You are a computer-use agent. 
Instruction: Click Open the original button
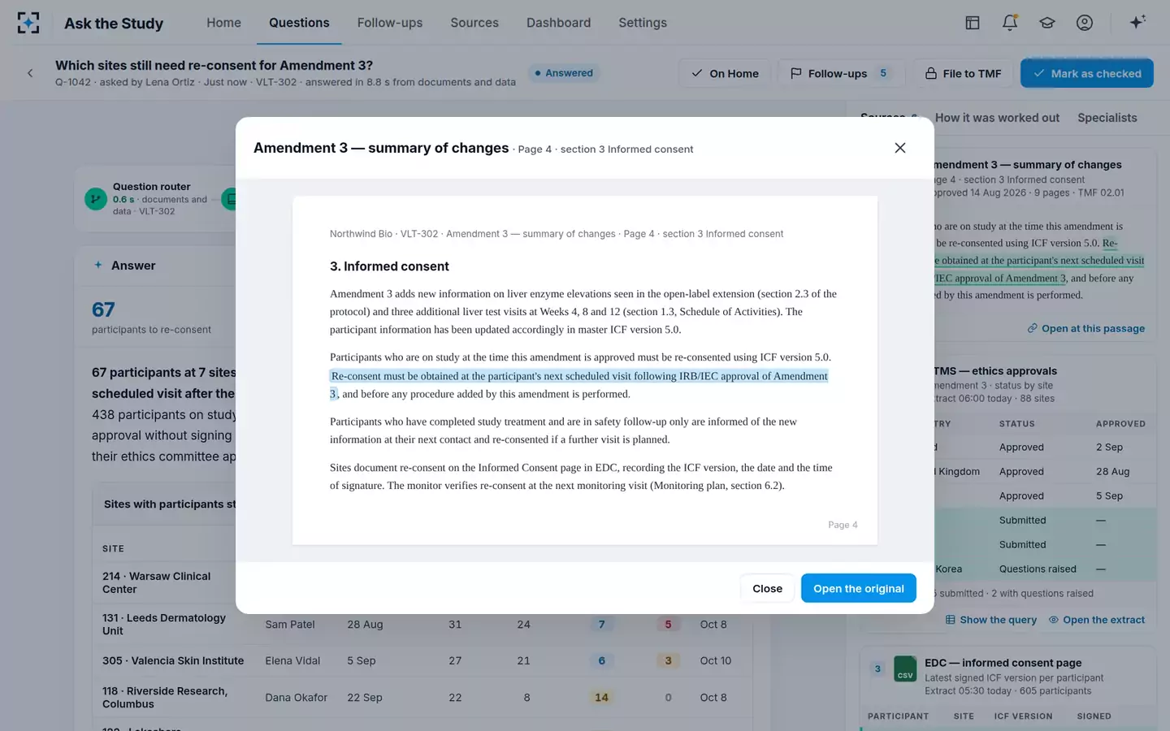(859, 588)
